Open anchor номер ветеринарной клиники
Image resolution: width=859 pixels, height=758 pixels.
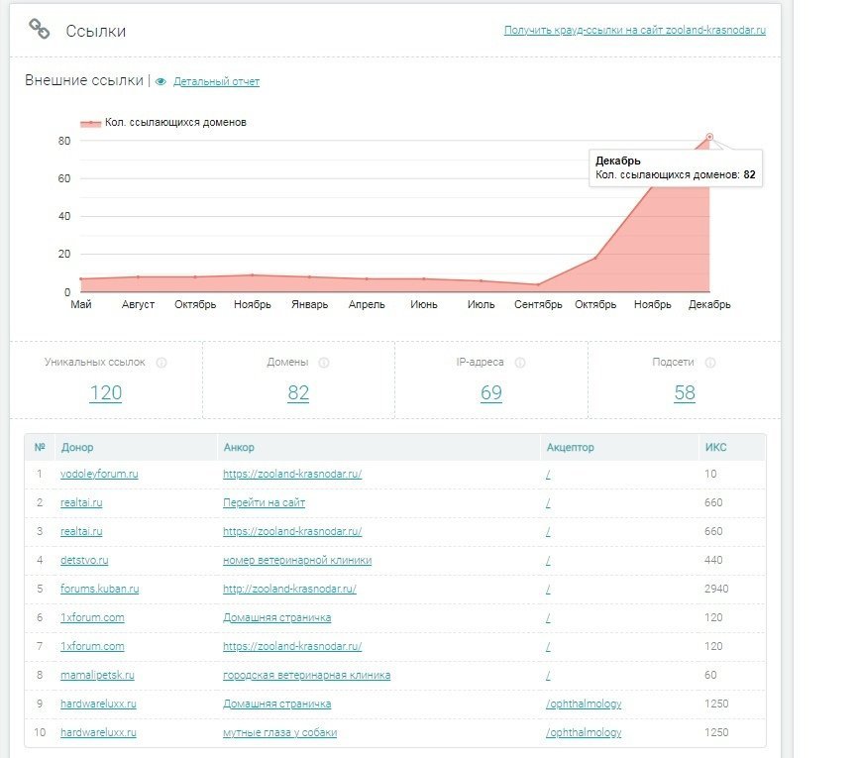point(297,560)
